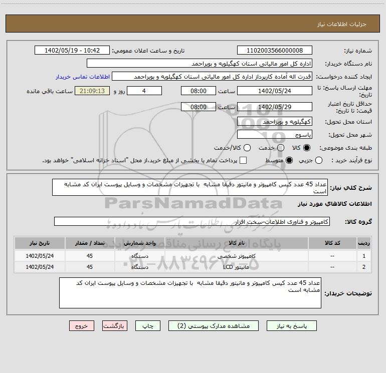Click the نام دستگاه خریدار field

pos(200,64)
